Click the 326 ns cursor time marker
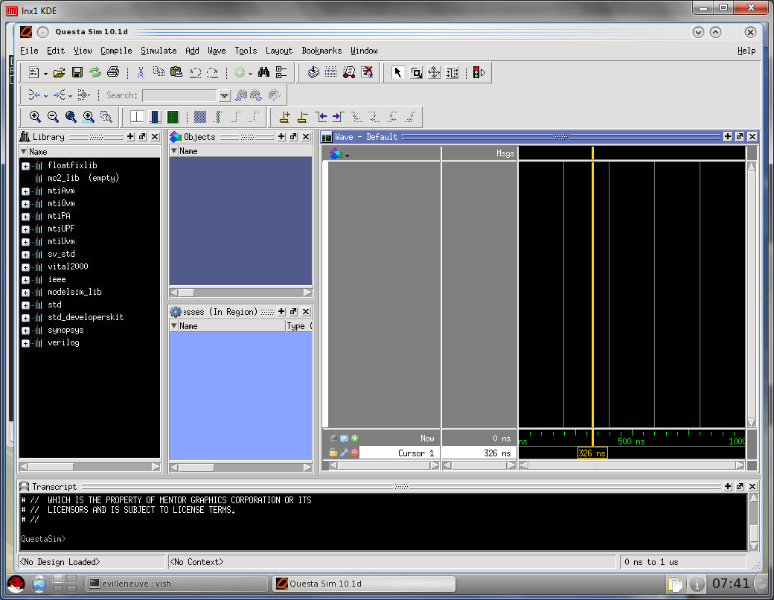The width and height of the screenshot is (774, 600). [592, 453]
